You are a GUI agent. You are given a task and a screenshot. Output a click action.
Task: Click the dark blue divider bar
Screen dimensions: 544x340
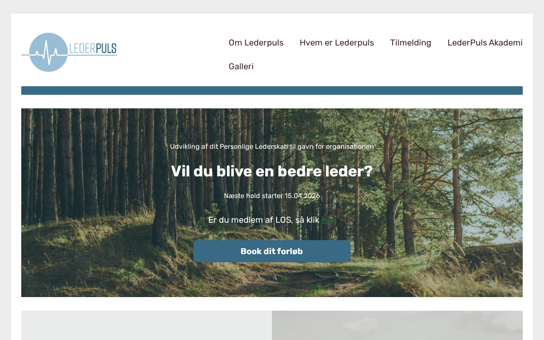point(272,91)
